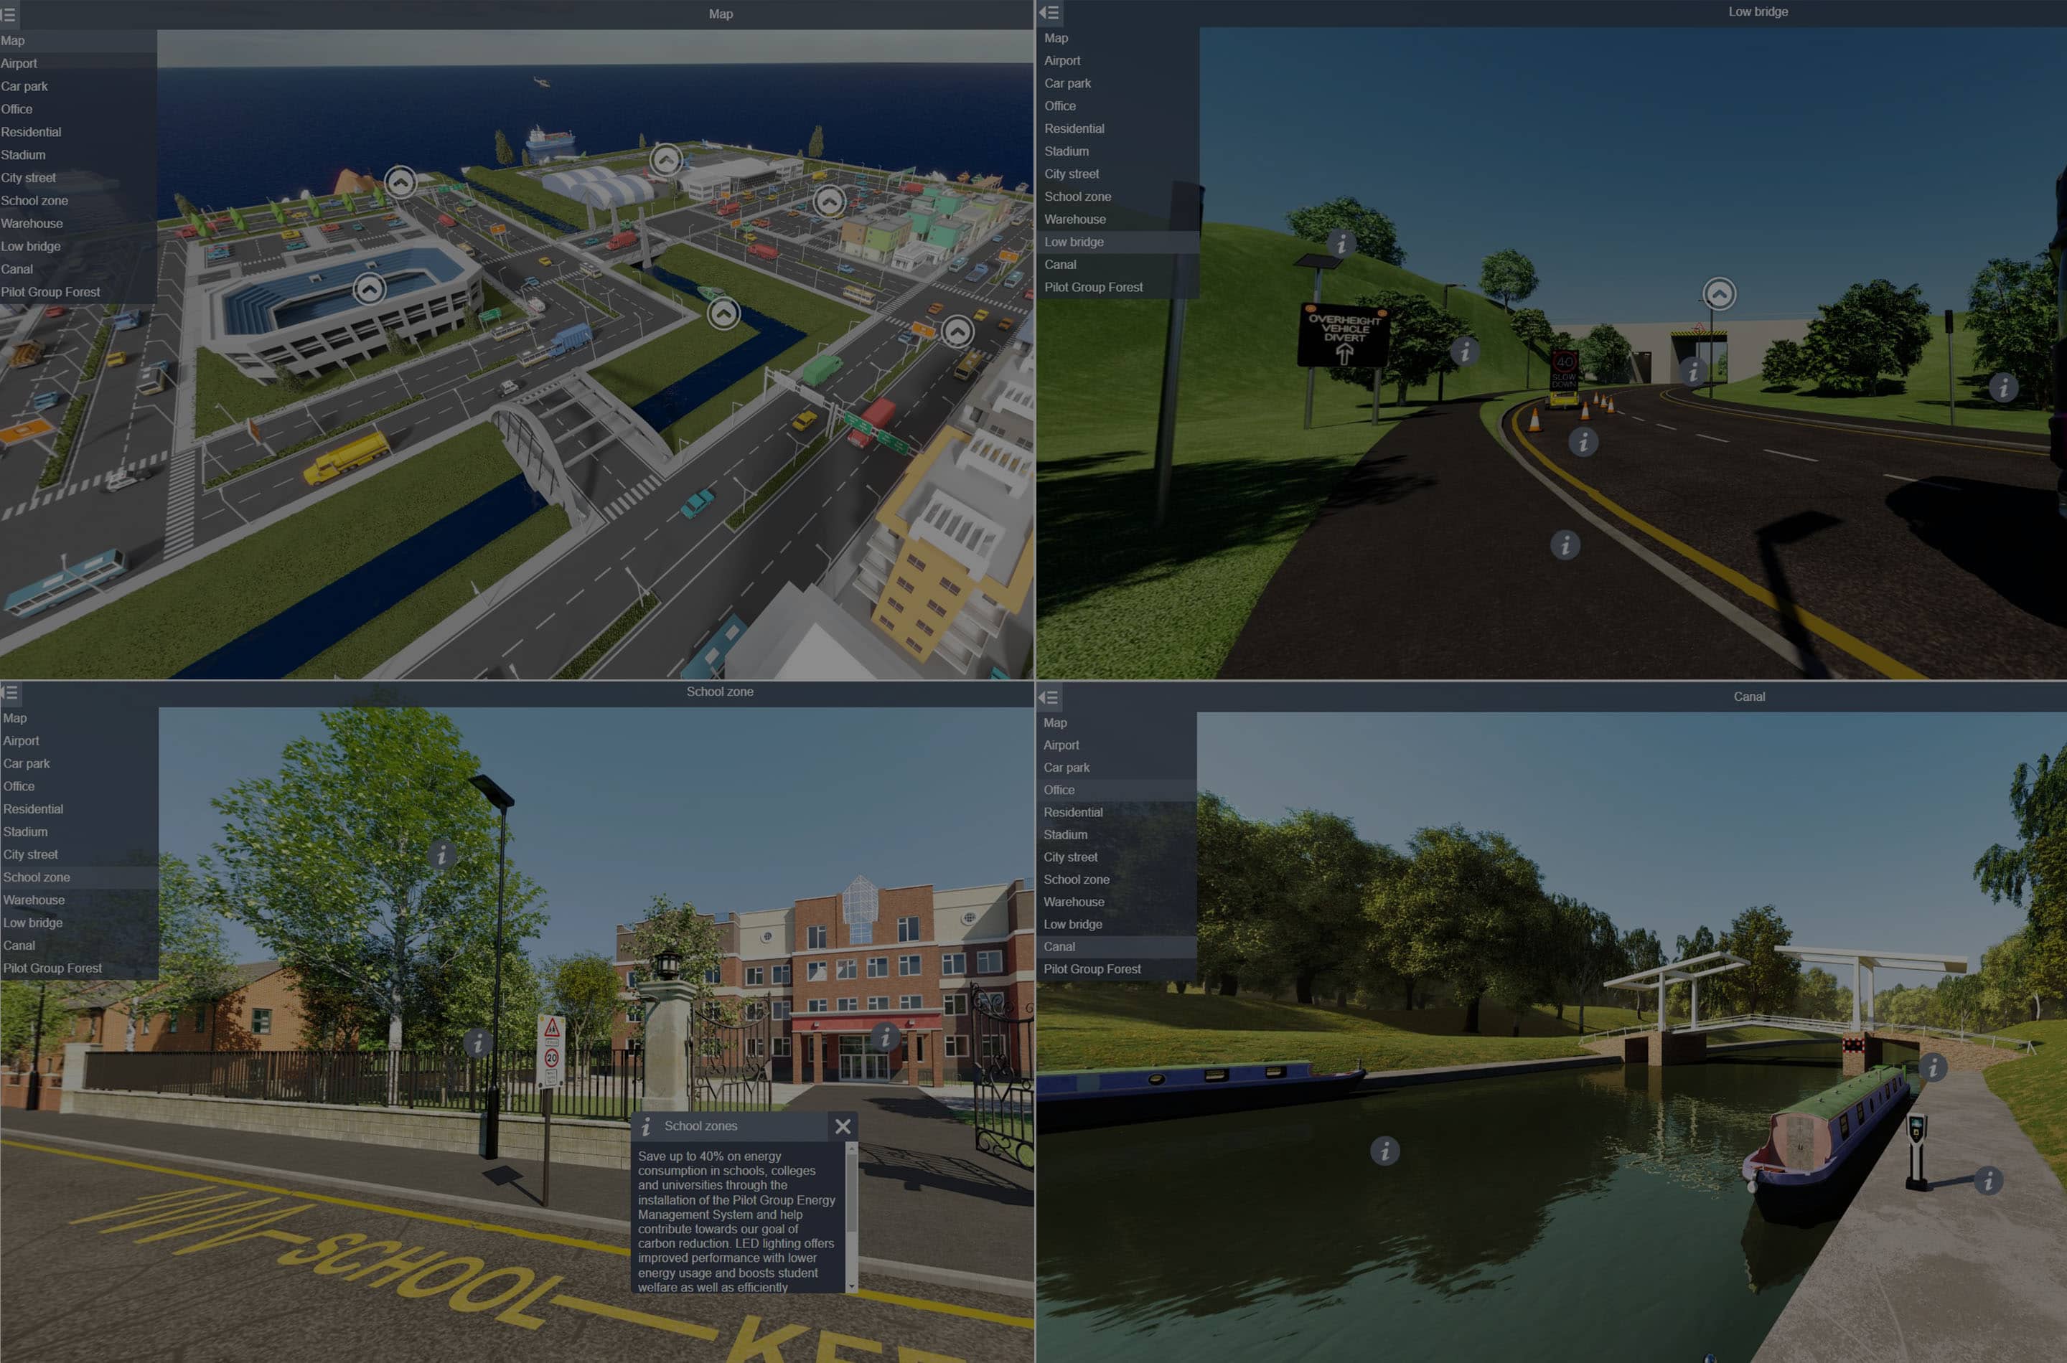Image resolution: width=2067 pixels, height=1363 pixels.
Task: Click the School zones popup scrollbar thumb
Action: tap(851, 1191)
